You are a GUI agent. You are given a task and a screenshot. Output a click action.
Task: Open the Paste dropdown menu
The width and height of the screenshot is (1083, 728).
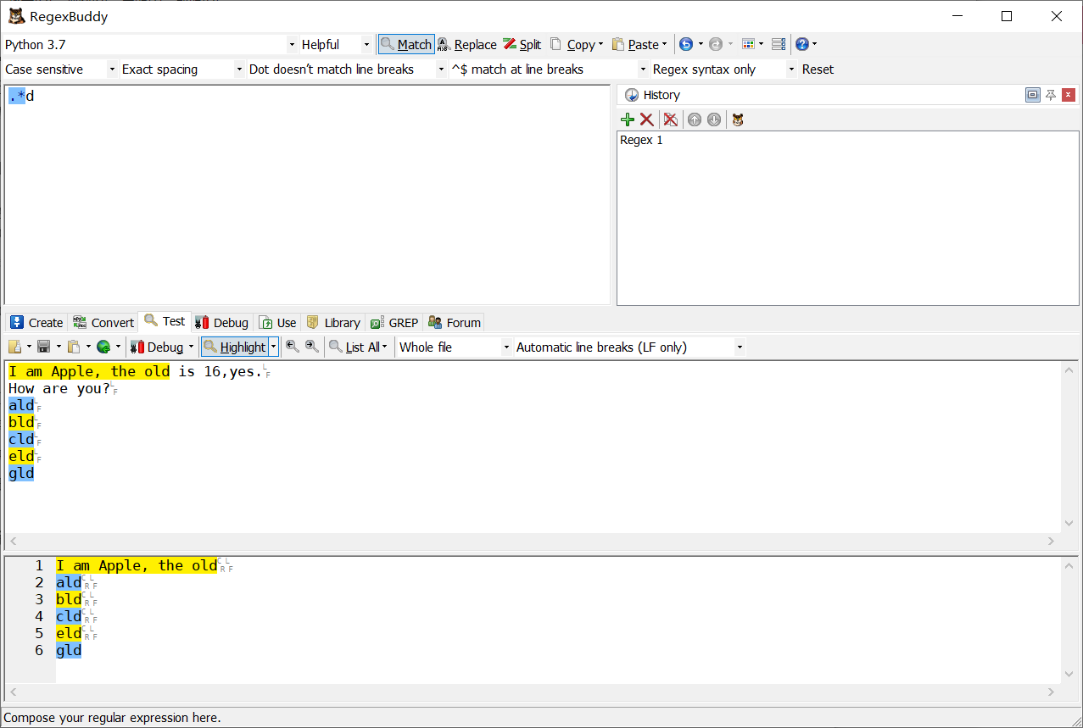(639, 44)
